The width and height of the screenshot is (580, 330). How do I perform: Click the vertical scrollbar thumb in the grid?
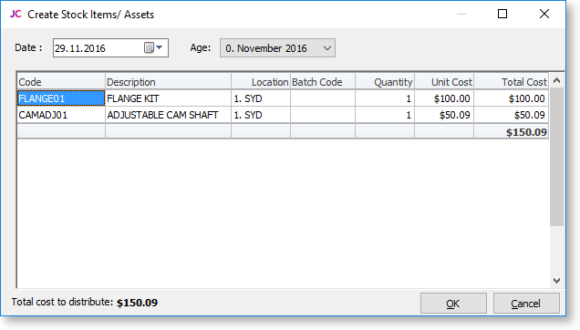(556, 157)
